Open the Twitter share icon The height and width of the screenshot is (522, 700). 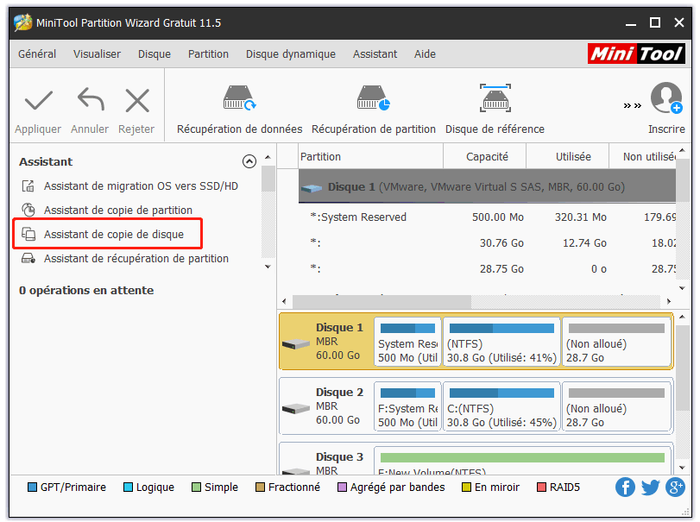(650, 487)
